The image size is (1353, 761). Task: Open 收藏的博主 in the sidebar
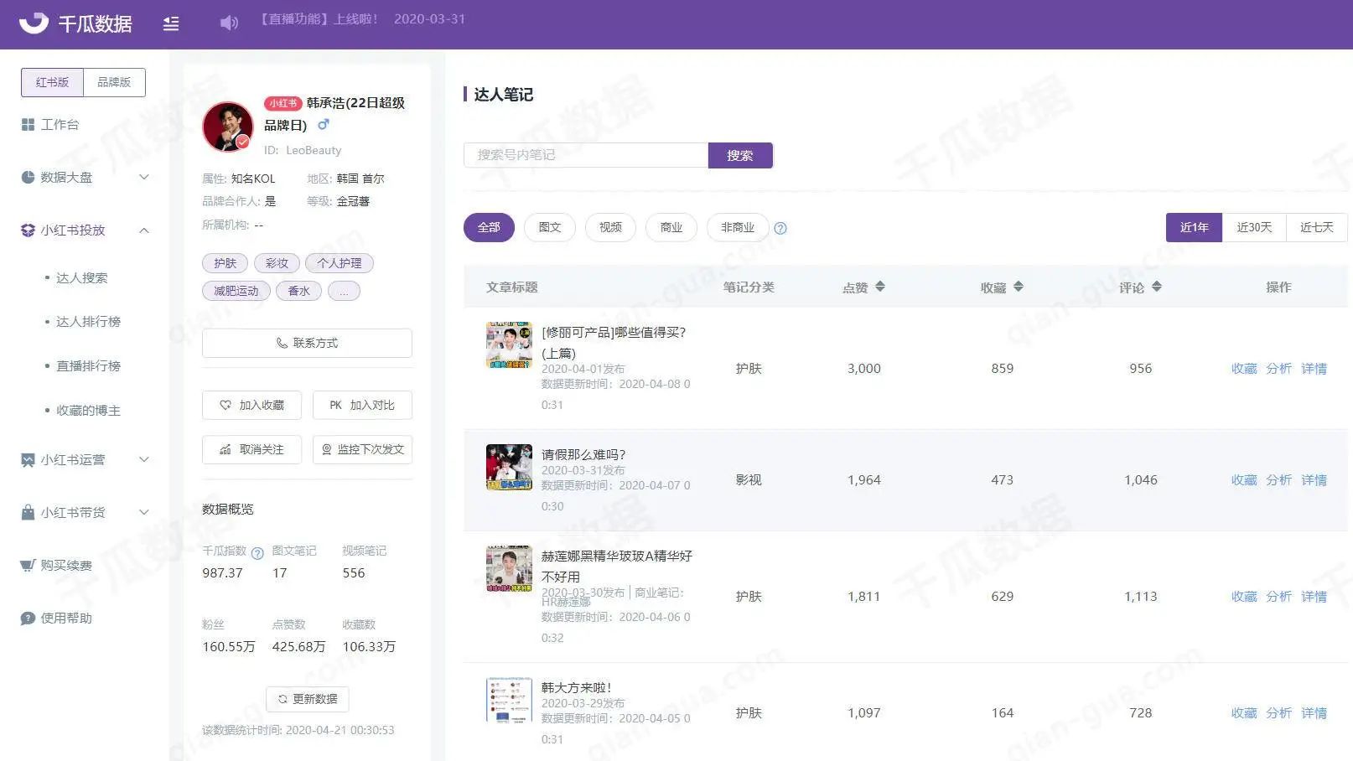88,411
